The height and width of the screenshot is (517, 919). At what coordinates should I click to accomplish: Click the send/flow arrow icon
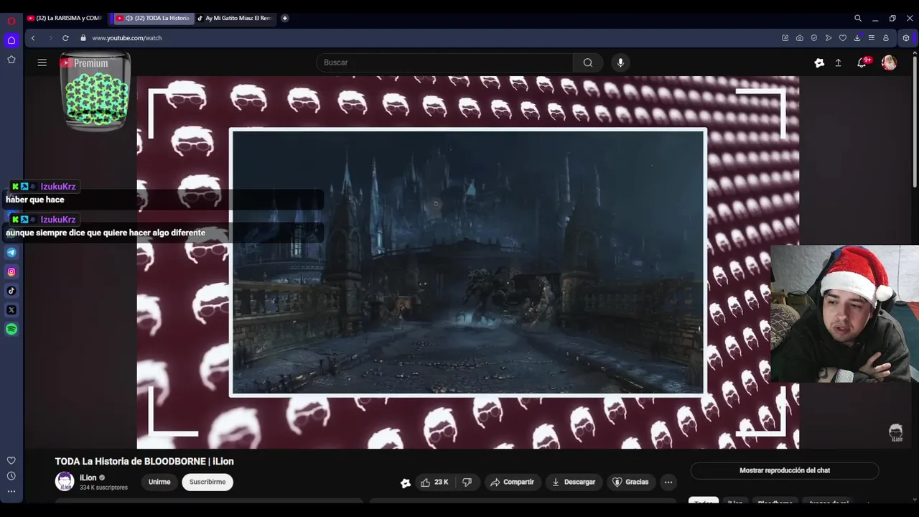tap(828, 38)
